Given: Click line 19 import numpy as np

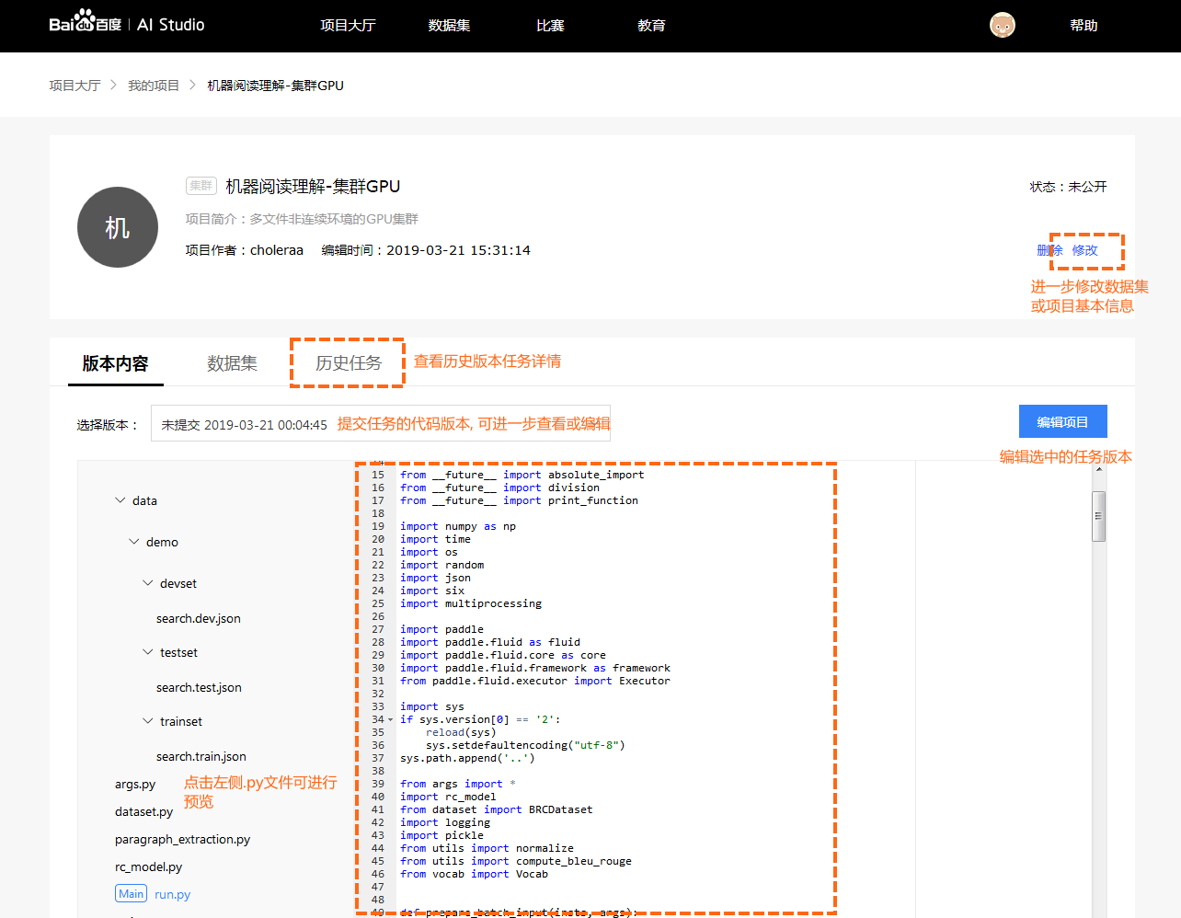Looking at the screenshot, I should point(458,526).
